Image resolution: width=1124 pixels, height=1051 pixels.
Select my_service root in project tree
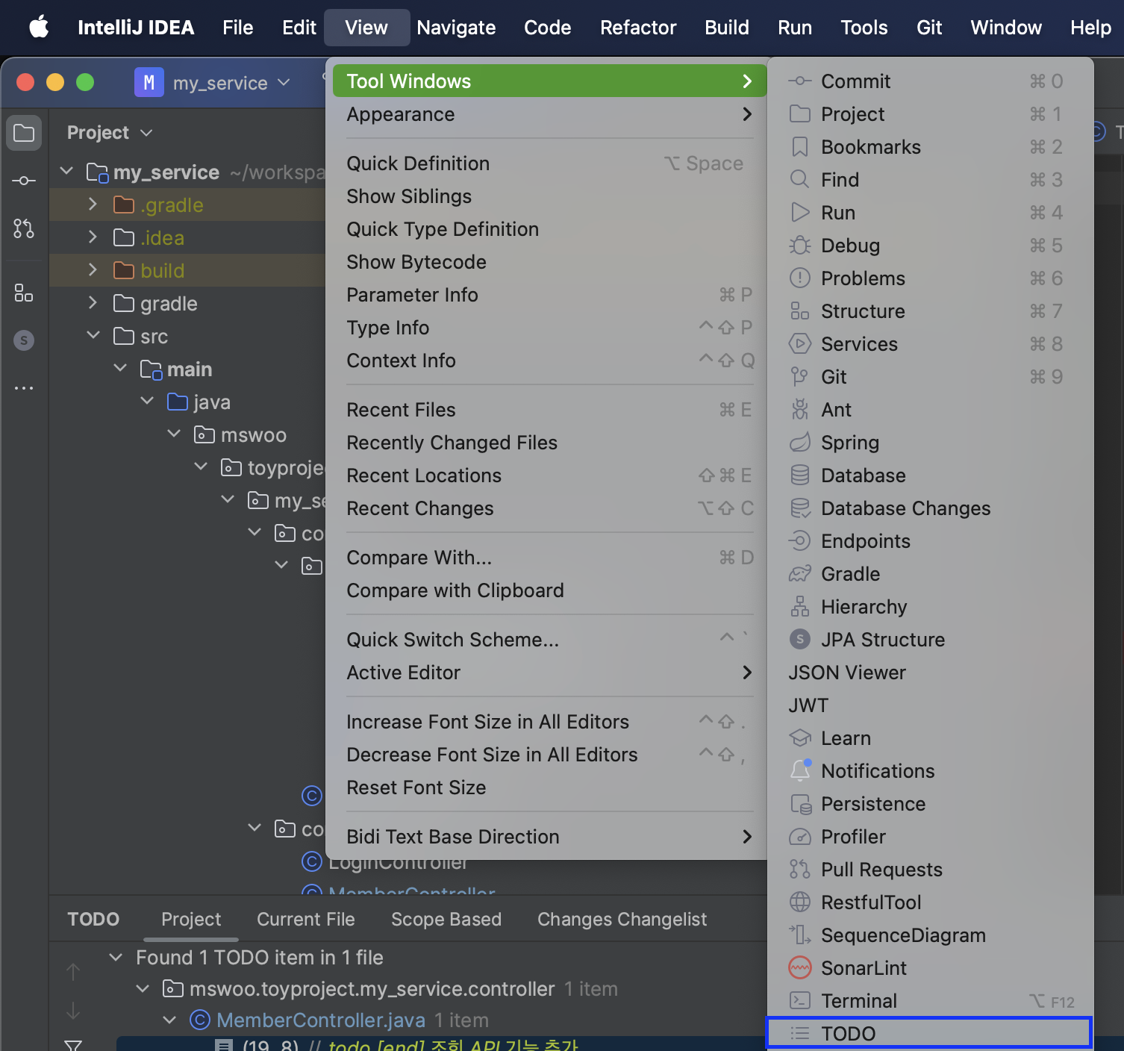coord(166,172)
